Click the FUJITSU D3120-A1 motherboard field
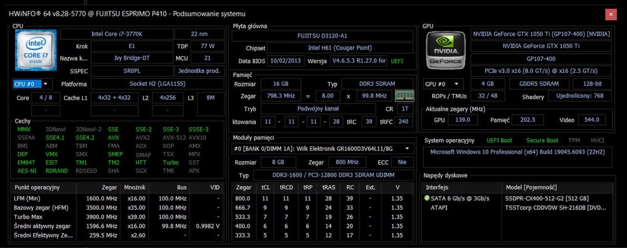 pos(322,36)
